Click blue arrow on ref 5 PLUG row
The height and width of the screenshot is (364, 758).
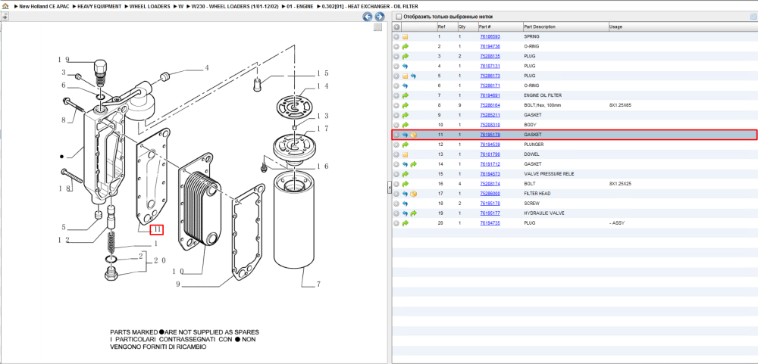click(x=413, y=76)
